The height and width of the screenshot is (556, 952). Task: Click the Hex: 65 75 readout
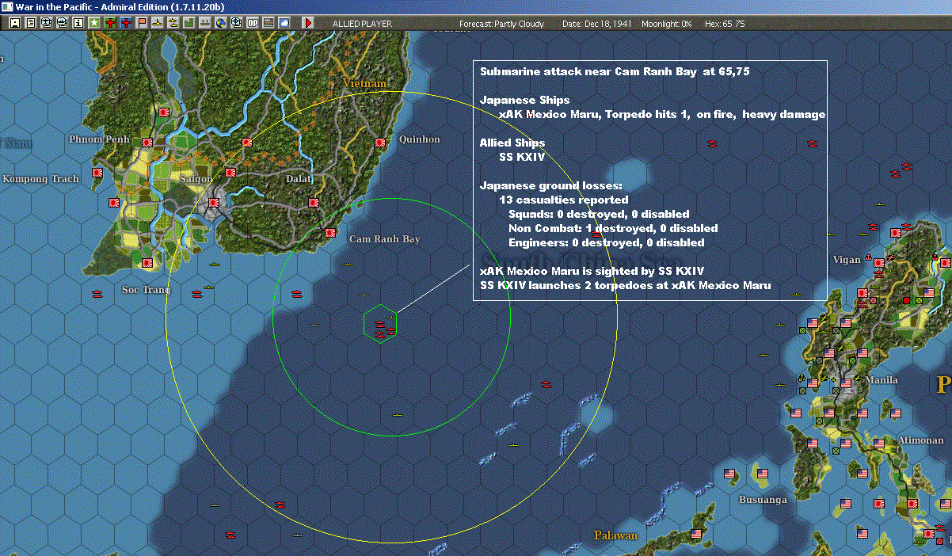click(724, 24)
